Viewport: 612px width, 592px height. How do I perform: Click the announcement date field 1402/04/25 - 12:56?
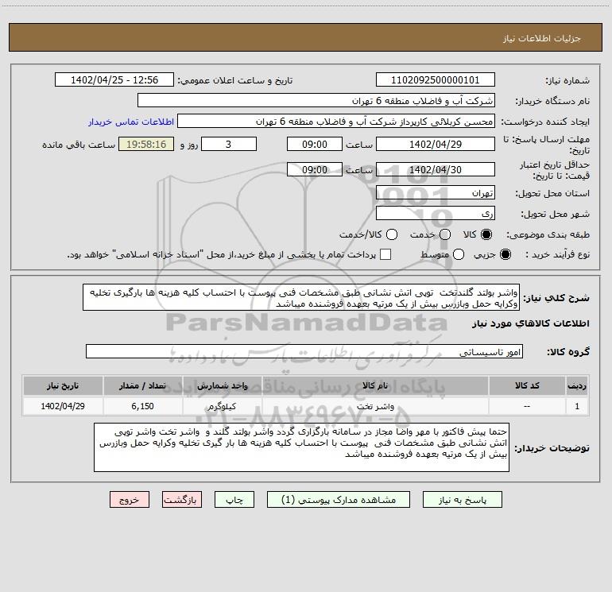pos(114,80)
